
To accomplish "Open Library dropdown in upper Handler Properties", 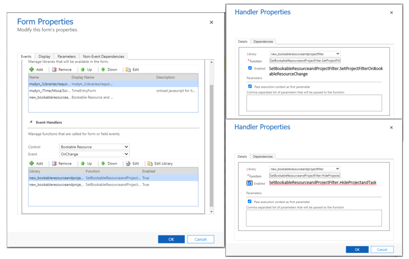I will point(305,54).
